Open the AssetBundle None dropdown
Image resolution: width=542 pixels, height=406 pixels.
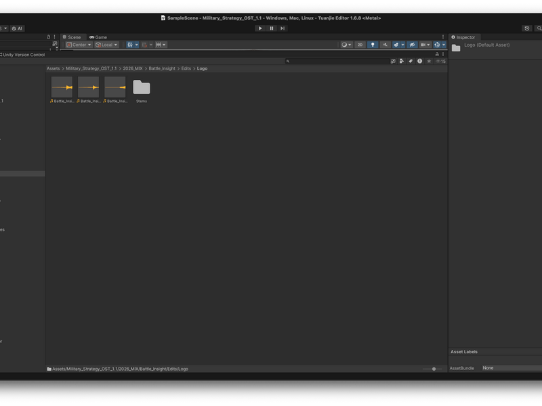pos(512,368)
